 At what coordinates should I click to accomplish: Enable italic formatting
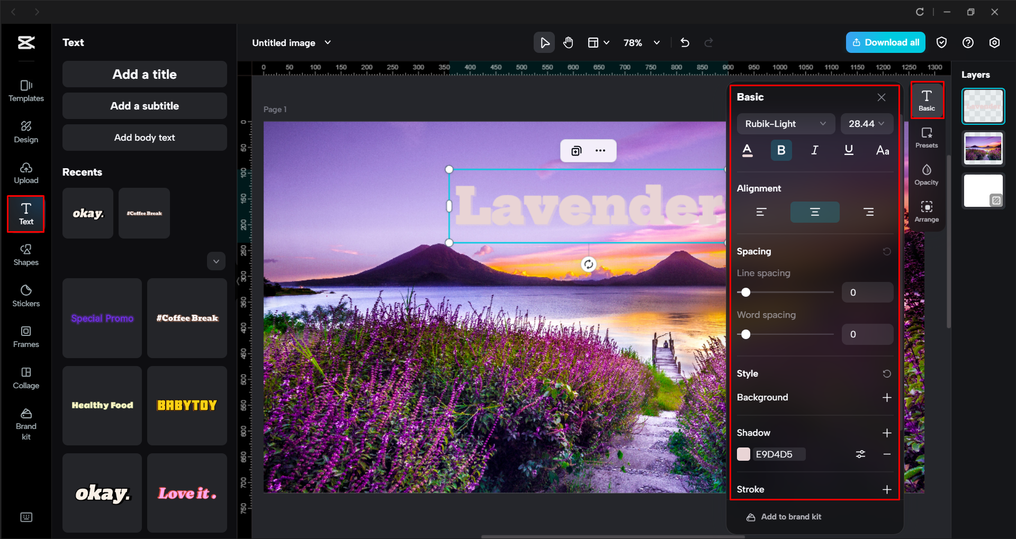pos(815,150)
